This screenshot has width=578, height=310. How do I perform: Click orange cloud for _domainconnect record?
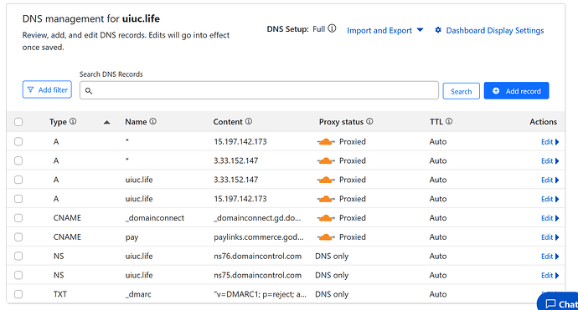click(x=326, y=218)
